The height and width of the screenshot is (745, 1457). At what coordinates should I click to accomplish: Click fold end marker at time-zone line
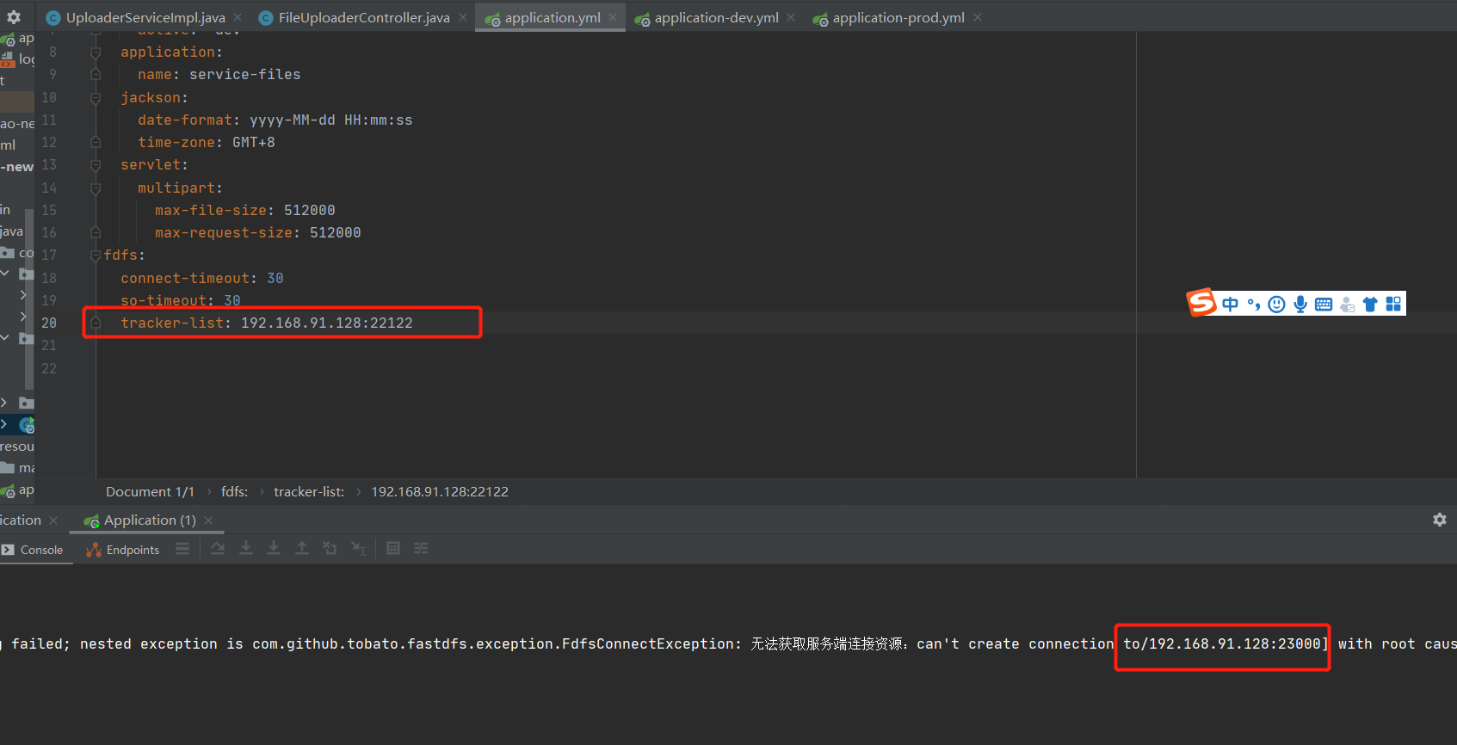coord(96,143)
